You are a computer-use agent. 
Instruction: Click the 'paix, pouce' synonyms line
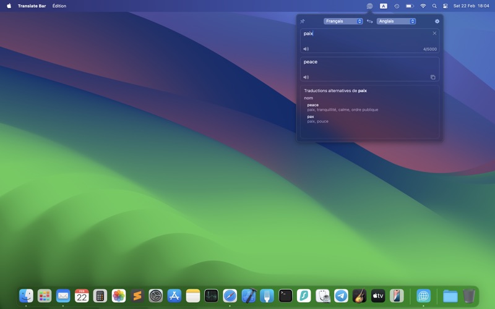click(317, 121)
